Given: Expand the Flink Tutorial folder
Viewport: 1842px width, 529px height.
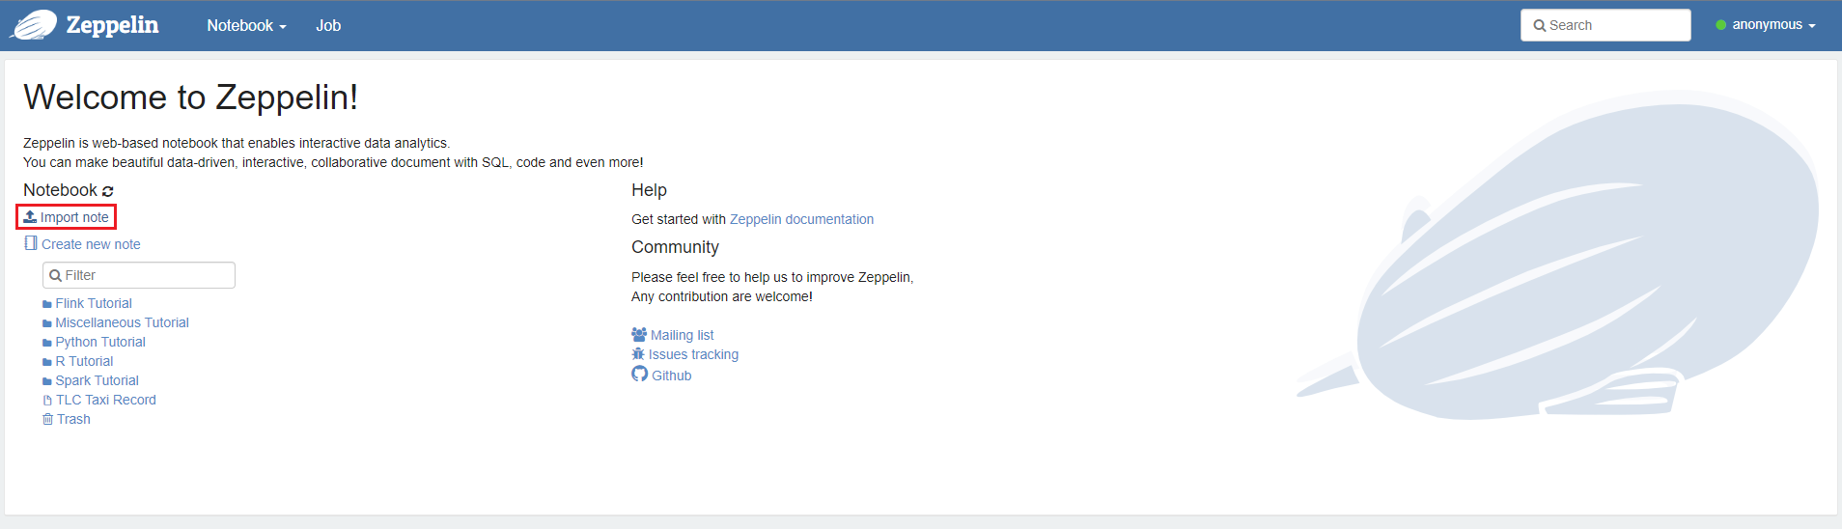Looking at the screenshot, I should tap(94, 303).
